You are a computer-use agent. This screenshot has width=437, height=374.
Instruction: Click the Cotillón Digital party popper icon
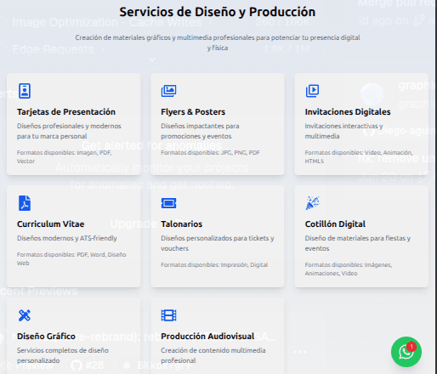click(312, 203)
